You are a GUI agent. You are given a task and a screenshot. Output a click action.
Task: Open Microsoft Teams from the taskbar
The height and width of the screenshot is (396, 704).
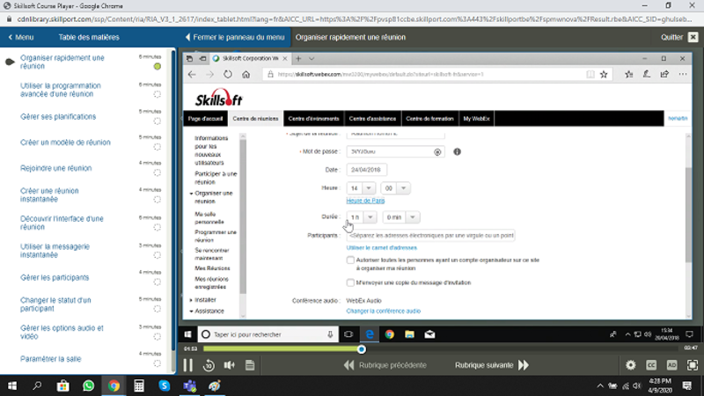tap(190, 385)
